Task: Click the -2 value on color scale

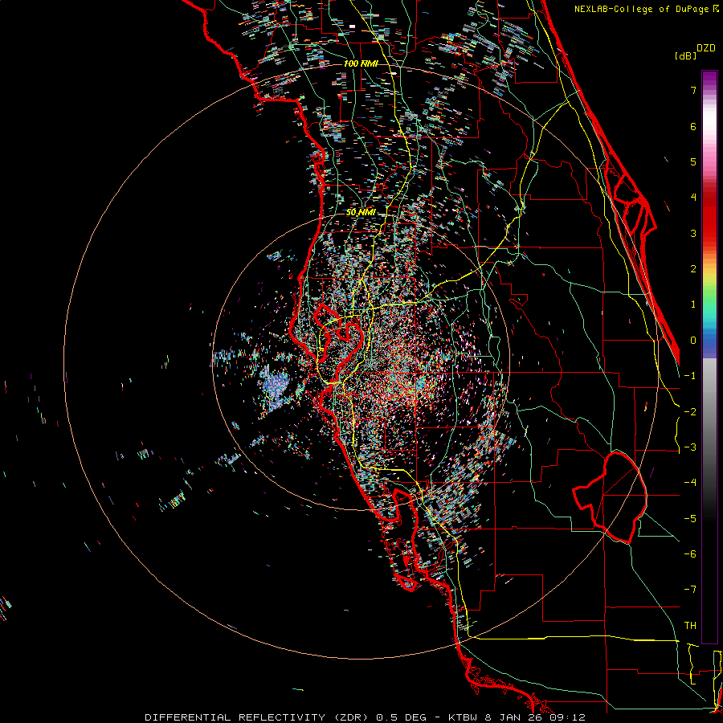Action: [x=690, y=412]
